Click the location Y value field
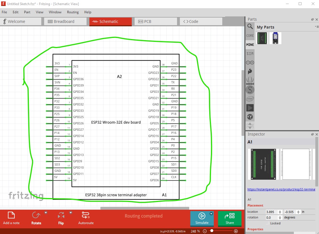 click(290, 212)
